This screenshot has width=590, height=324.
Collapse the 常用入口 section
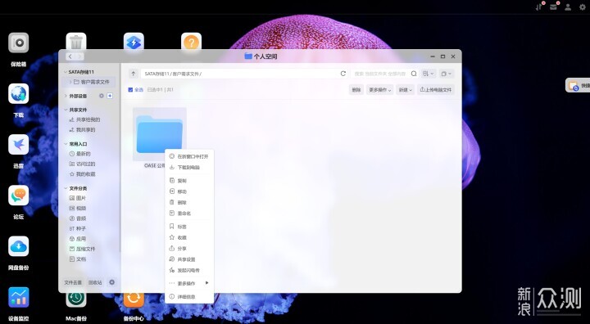click(66, 144)
